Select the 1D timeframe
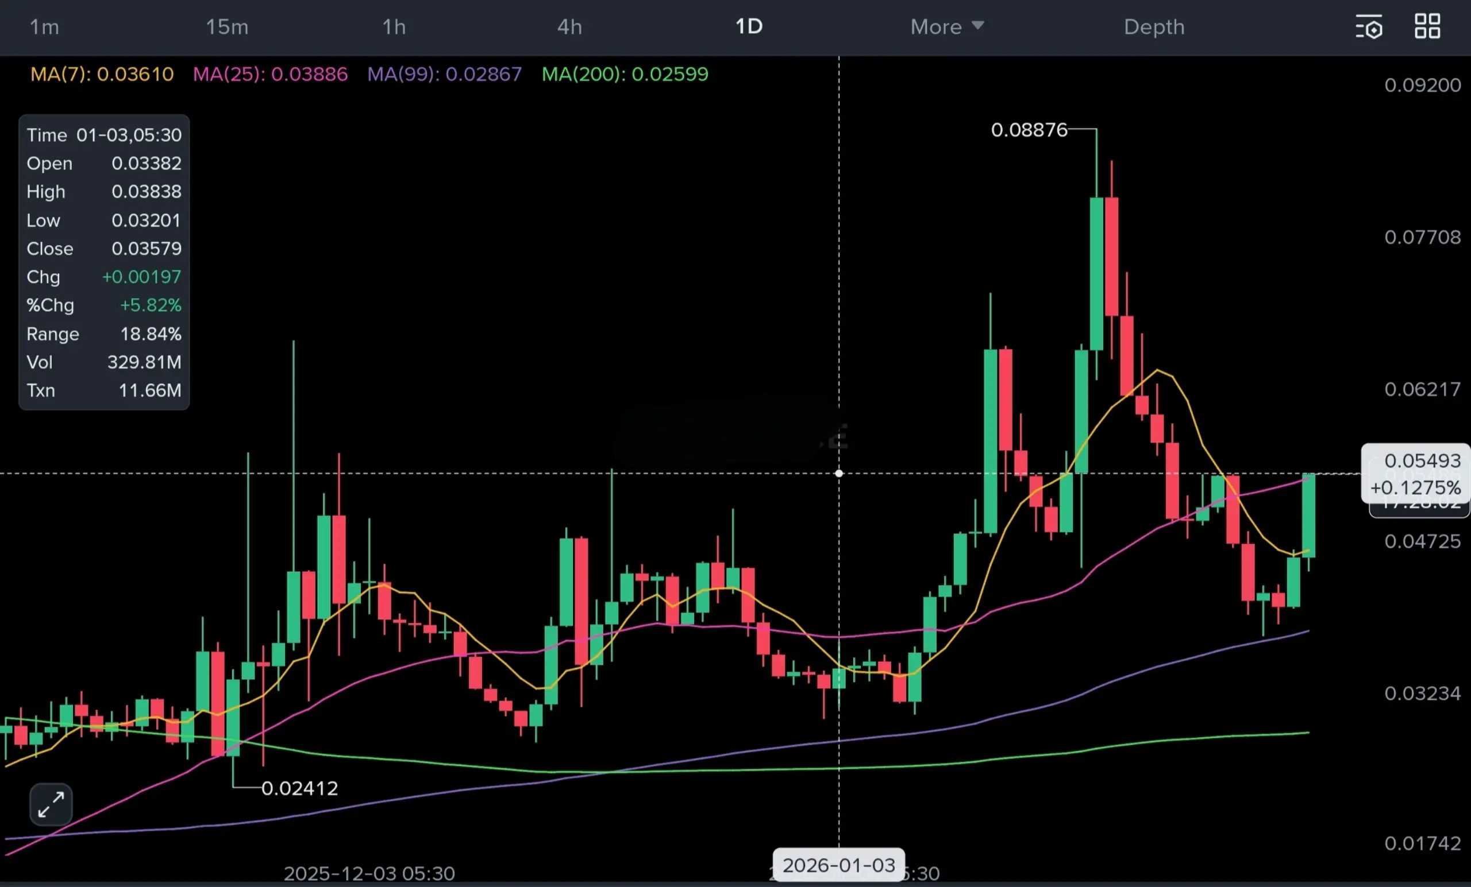Viewport: 1471px width, 887px height. tap(749, 27)
